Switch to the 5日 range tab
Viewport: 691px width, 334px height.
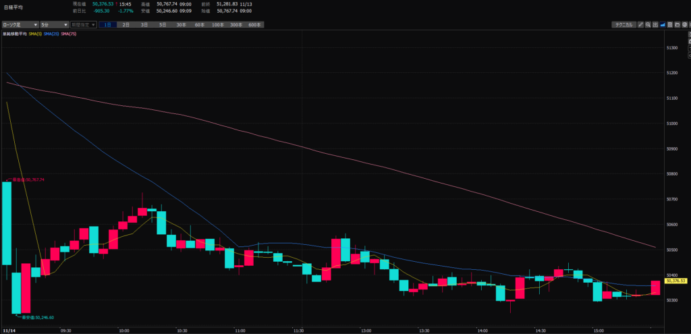163,25
